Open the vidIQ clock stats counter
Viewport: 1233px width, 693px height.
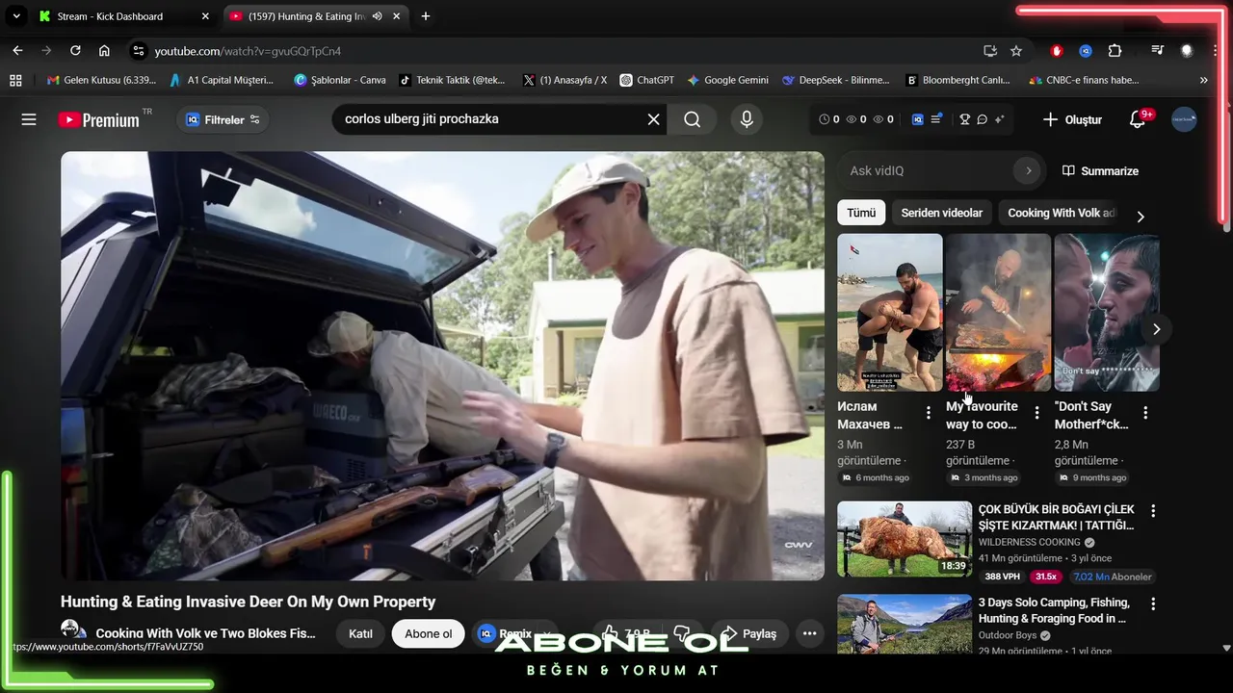(828, 119)
